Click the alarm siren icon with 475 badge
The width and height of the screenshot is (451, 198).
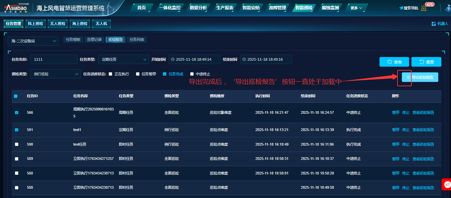click(423, 8)
